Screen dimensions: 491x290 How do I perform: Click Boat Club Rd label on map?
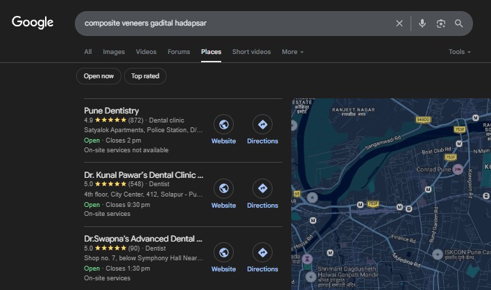[x=436, y=151]
